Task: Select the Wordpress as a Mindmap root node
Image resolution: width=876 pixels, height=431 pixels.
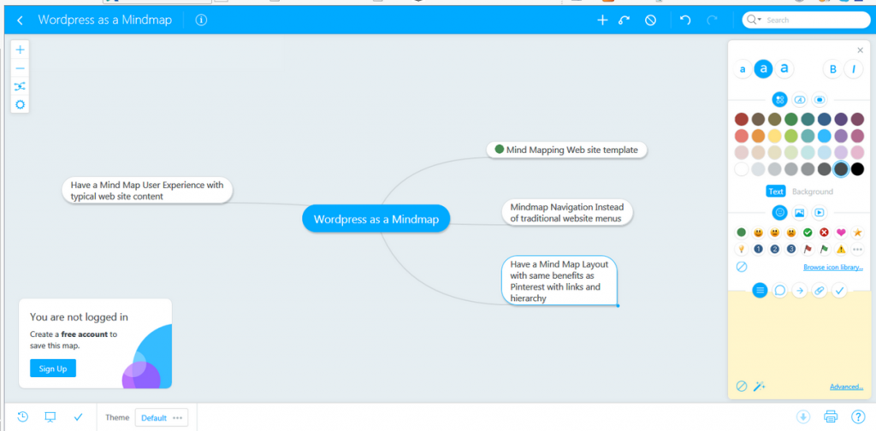Action: click(376, 219)
